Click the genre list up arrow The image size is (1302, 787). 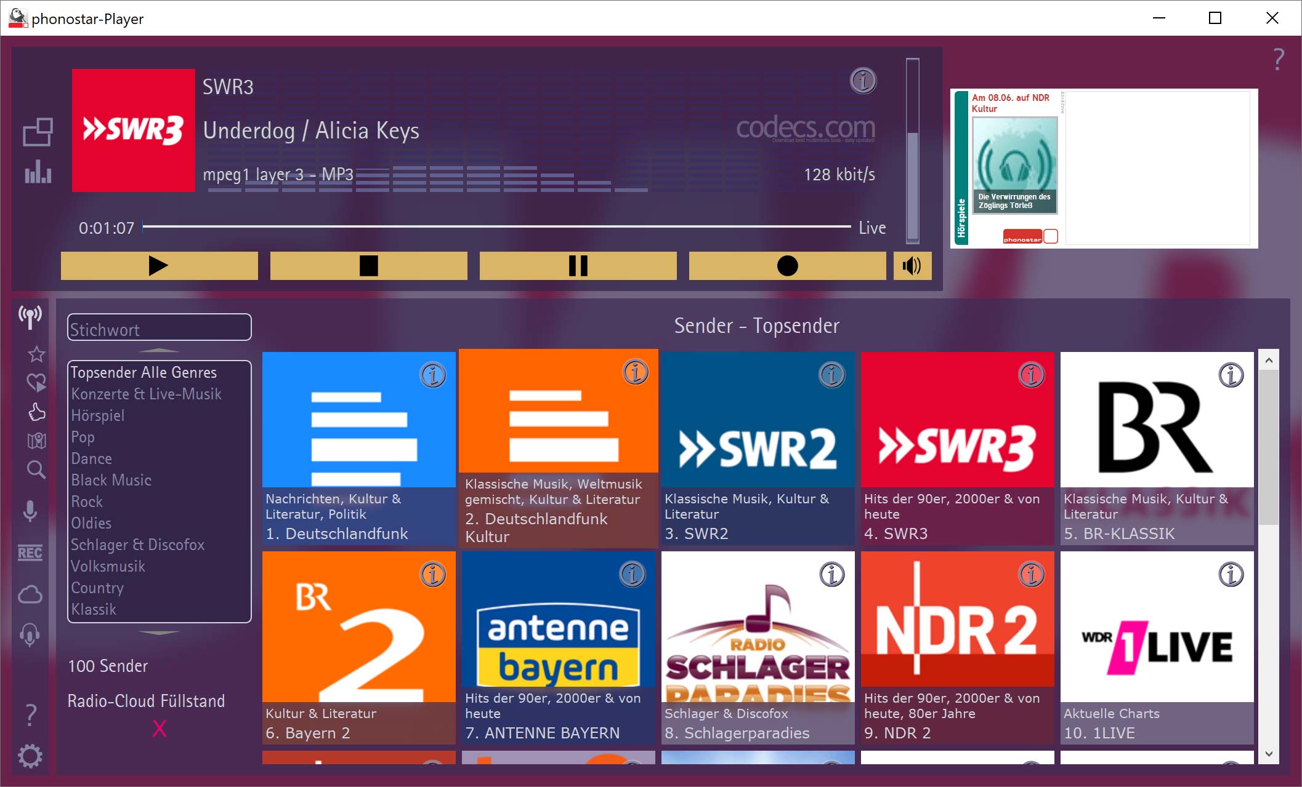(x=159, y=351)
